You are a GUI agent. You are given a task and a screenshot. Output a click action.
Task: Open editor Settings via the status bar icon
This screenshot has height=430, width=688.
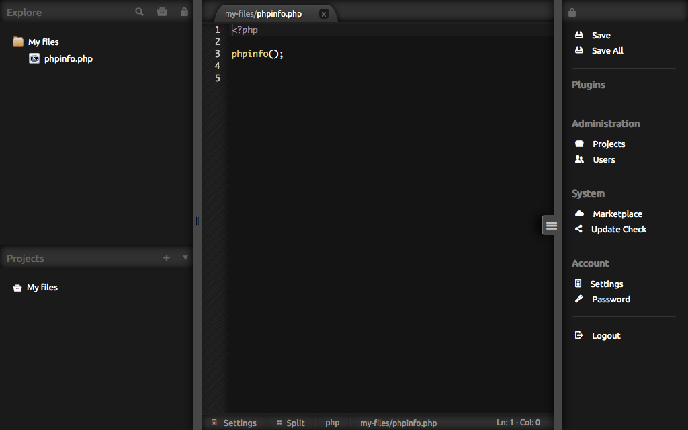click(214, 423)
